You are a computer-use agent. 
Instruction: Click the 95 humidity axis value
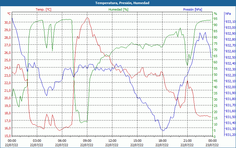pyautogui.click(x=216, y=19)
